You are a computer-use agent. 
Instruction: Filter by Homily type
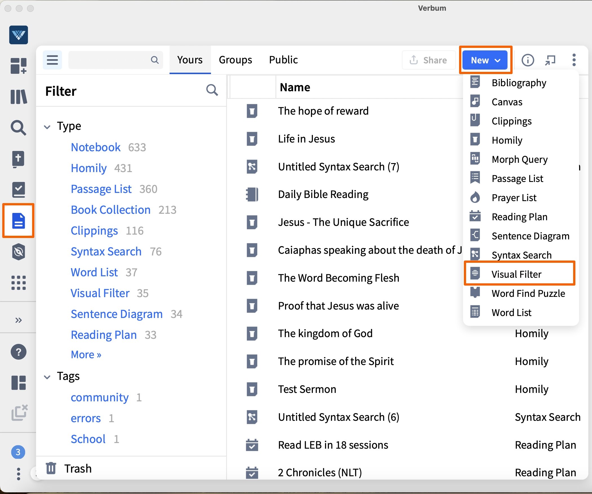[x=88, y=168]
